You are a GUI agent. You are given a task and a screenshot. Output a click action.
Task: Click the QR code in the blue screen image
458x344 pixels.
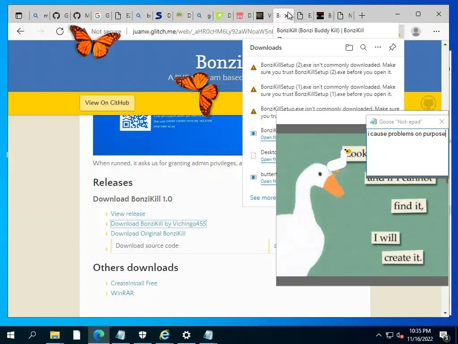tap(135, 122)
